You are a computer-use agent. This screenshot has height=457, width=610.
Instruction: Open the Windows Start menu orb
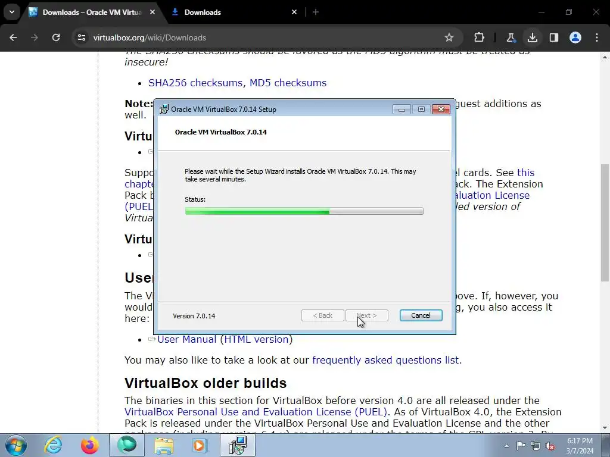point(16,445)
